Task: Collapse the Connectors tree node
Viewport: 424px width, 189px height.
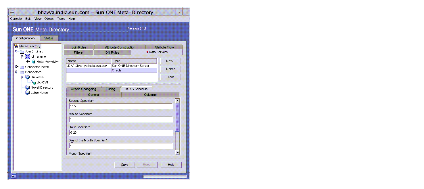Action: [x=16, y=72]
